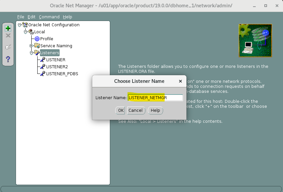The width and height of the screenshot is (283, 192).
Task: Click the Choose Listener Name dialog title
Action: pyautogui.click(x=139, y=81)
